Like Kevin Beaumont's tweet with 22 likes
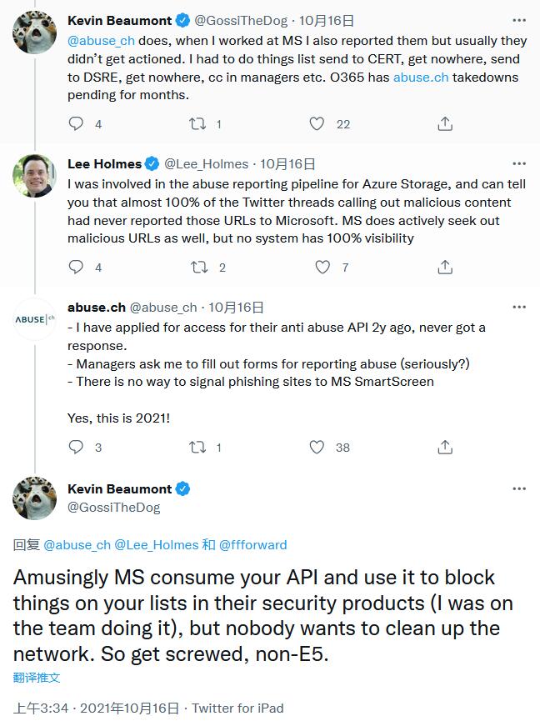The height and width of the screenshot is (726, 540). [x=317, y=123]
